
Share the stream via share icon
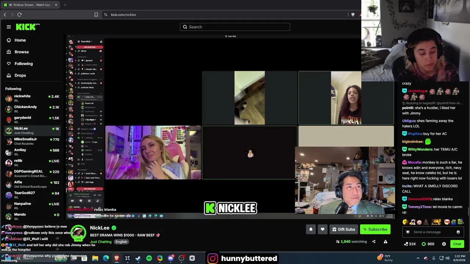pyautogui.click(x=374, y=242)
